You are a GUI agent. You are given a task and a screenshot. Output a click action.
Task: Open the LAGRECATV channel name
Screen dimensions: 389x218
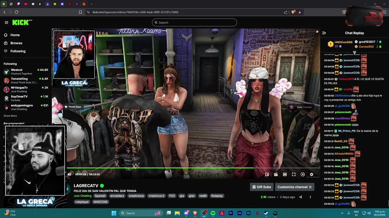point(86,186)
